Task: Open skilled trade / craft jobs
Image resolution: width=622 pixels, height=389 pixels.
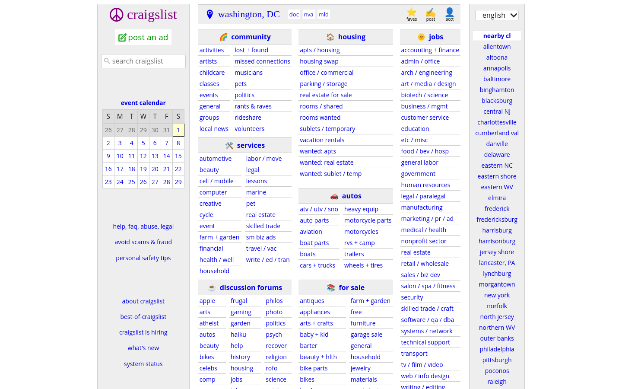Action: (427, 309)
